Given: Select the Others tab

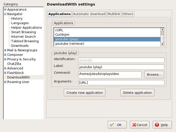Looking at the screenshot, I should pos(128,14).
